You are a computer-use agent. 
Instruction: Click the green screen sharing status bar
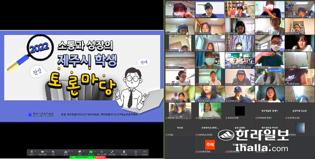pos(82,157)
